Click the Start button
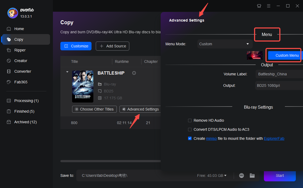Viewport: 303px width, 188px height. (280, 176)
